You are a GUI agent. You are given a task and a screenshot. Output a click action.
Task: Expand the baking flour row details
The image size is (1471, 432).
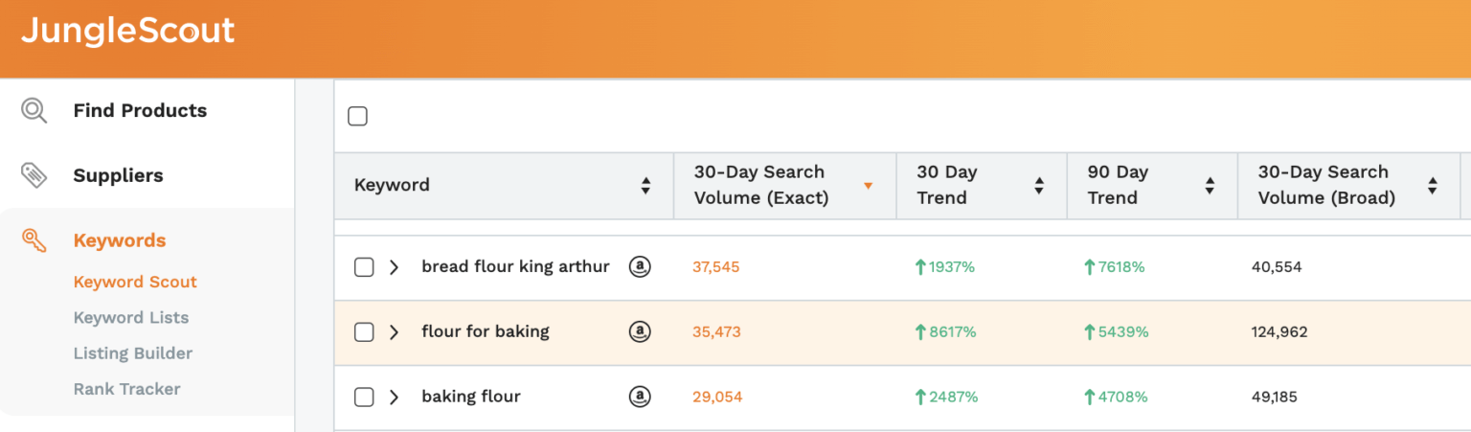tap(394, 397)
